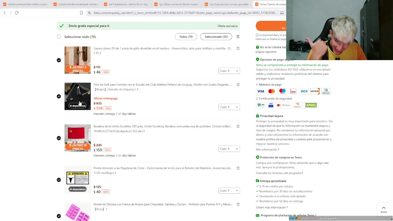Click the Maestro payment icon
Screen dimensions: 393x221
tap(282, 91)
